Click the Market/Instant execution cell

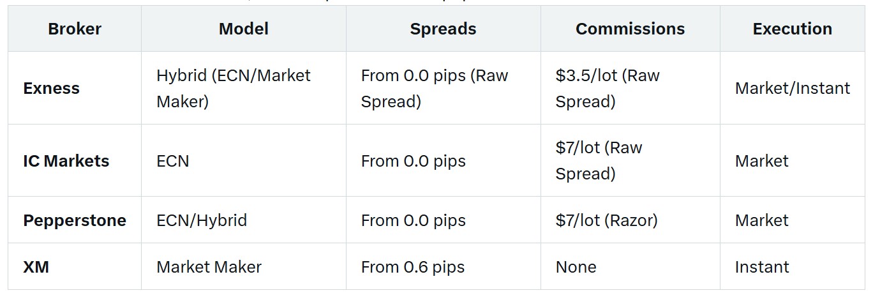(793, 88)
